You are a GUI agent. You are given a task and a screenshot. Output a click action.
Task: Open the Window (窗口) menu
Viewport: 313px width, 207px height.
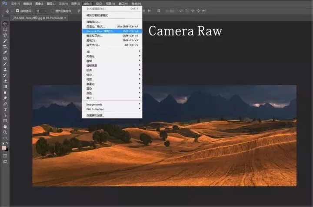(123, 3)
